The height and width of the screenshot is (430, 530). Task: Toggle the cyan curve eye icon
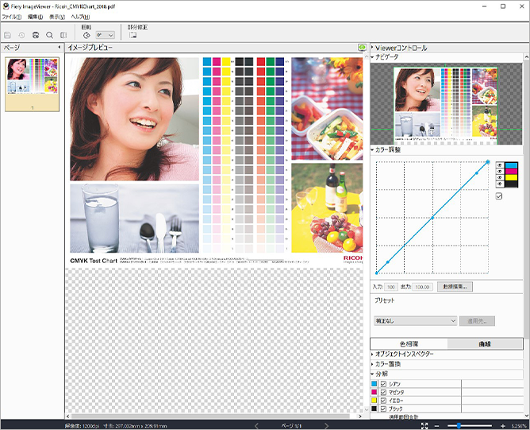(498, 165)
